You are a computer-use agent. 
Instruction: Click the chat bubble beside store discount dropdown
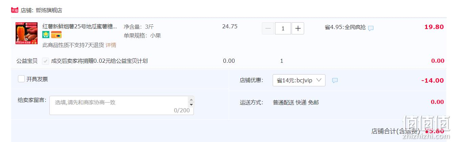(x=335, y=81)
